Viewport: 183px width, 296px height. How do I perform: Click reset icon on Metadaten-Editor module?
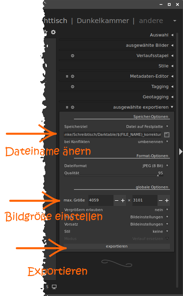click(73, 76)
